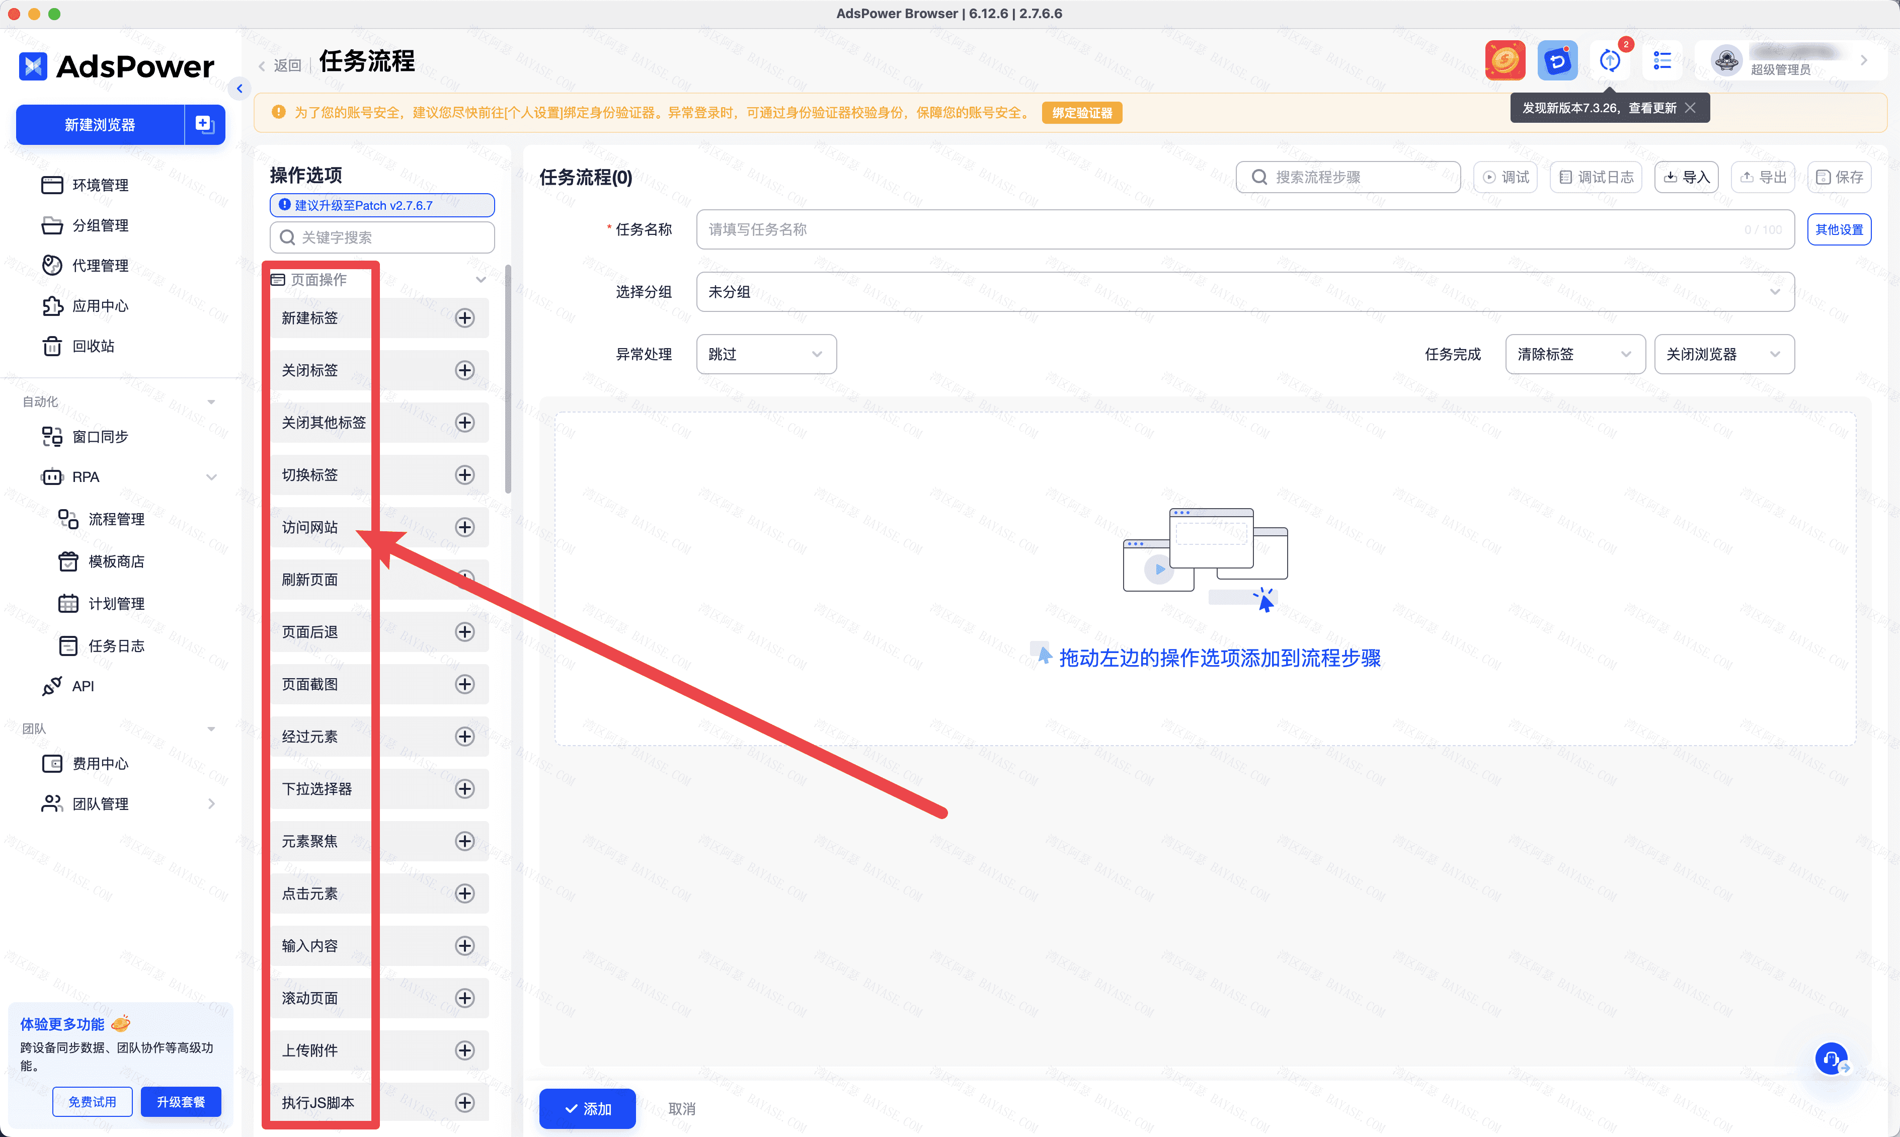The width and height of the screenshot is (1900, 1137).
Task: Click the 导出 button
Action: point(1763,177)
